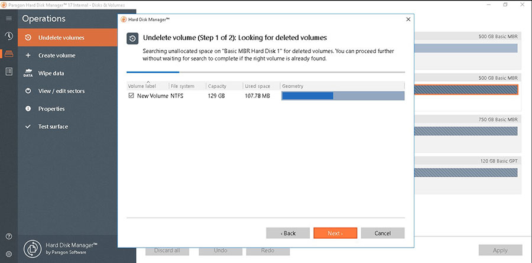Open the log/report sidebar icon
Image resolution: width=532 pixels, height=263 pixels.
(x=9, y=72)
